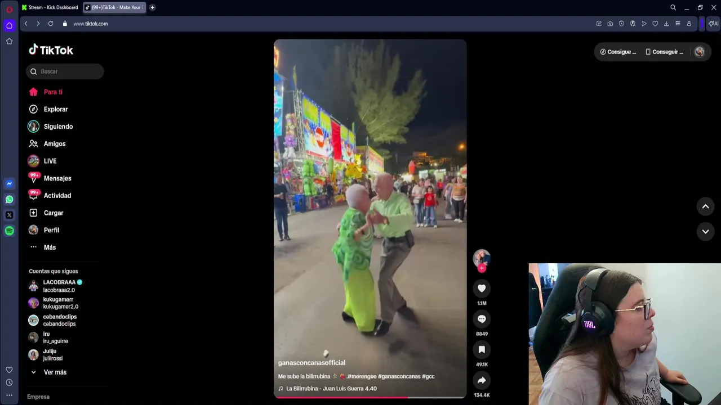Go back in browser history

pyautogui.click(x=26, y=24)
